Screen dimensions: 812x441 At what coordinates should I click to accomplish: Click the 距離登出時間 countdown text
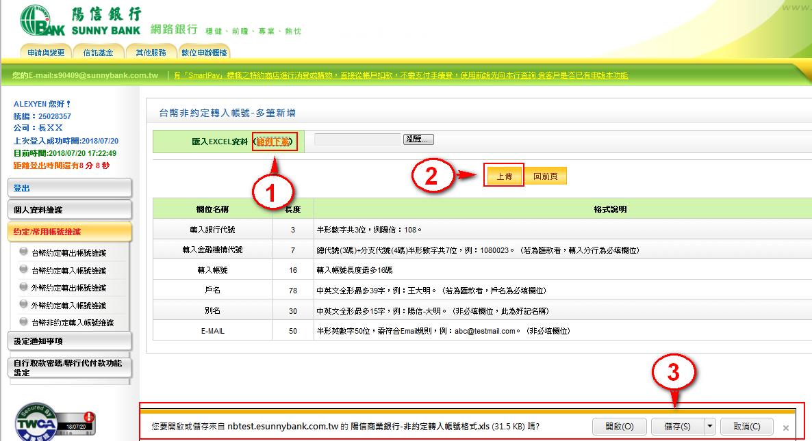tap(62, 165)
